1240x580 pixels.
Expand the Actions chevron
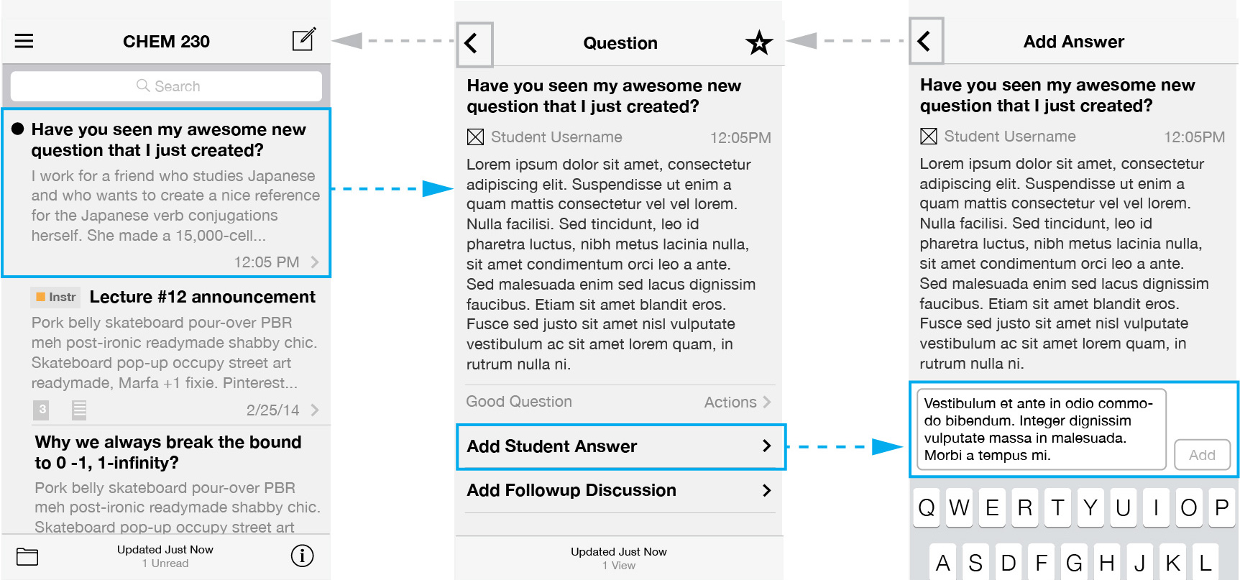coord(767,402)
